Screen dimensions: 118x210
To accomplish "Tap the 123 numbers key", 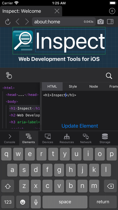I will tap(8, 202).
